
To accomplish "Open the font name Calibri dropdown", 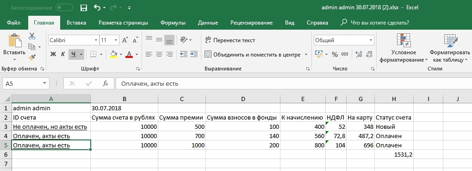I will pyautogui.click(x=96, y=40).
